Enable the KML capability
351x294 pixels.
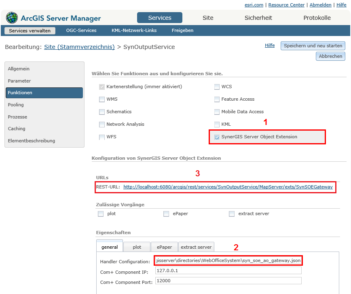pos(217,124)
